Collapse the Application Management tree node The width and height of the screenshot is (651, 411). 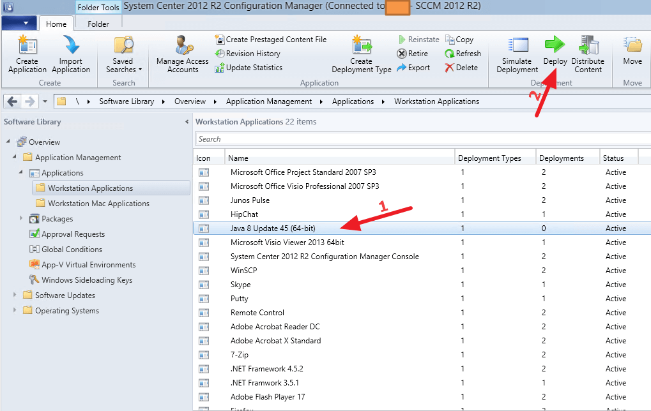pyautogui.click(x=15, y=157)
